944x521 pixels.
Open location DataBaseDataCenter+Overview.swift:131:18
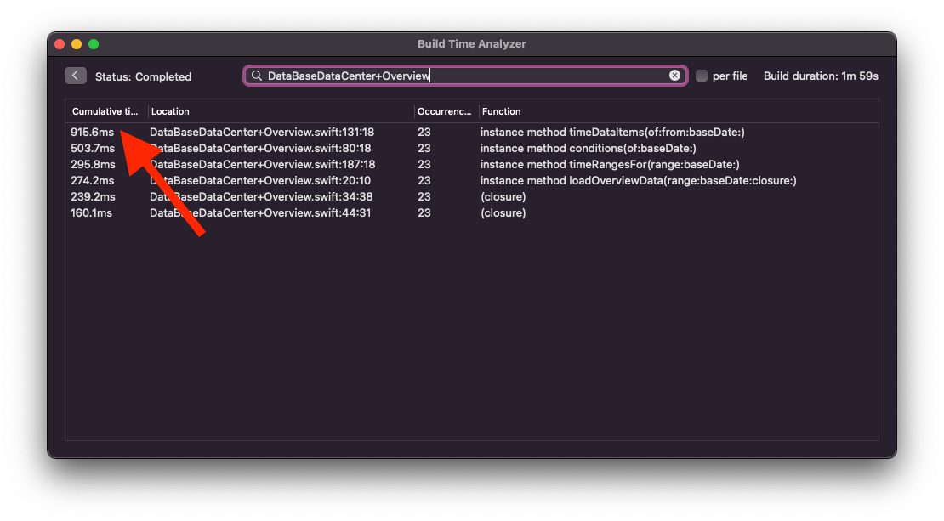click(262, 133)
